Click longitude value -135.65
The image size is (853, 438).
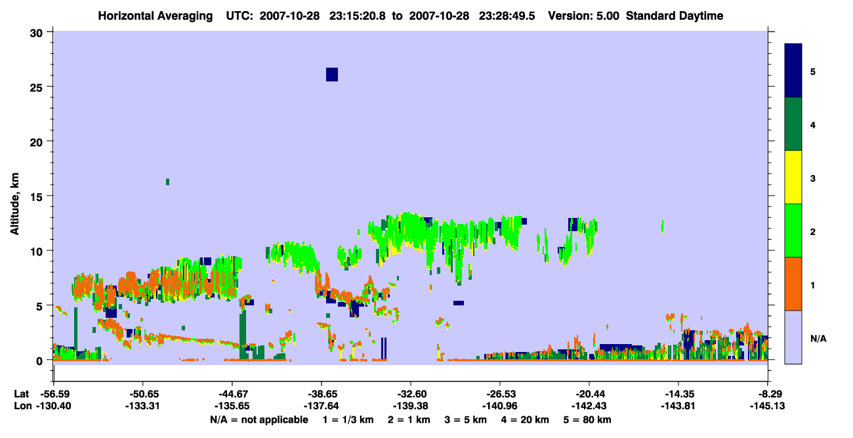tap(232, 406)
